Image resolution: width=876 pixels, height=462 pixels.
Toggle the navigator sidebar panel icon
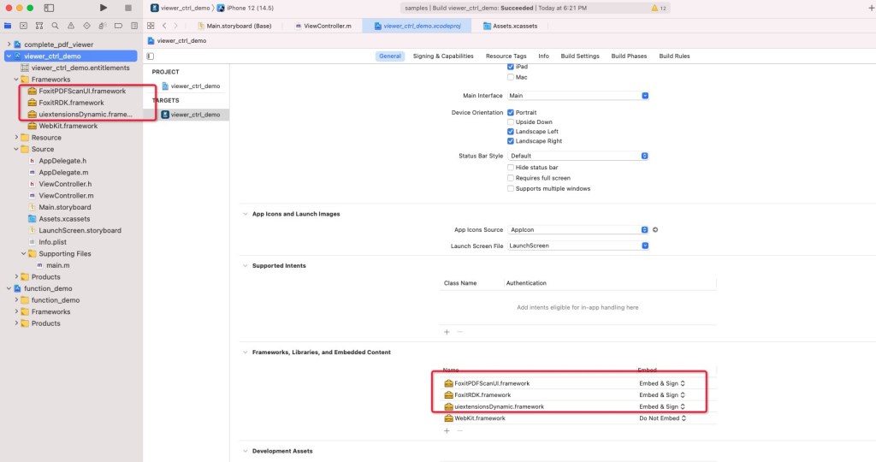coord(49,8)
